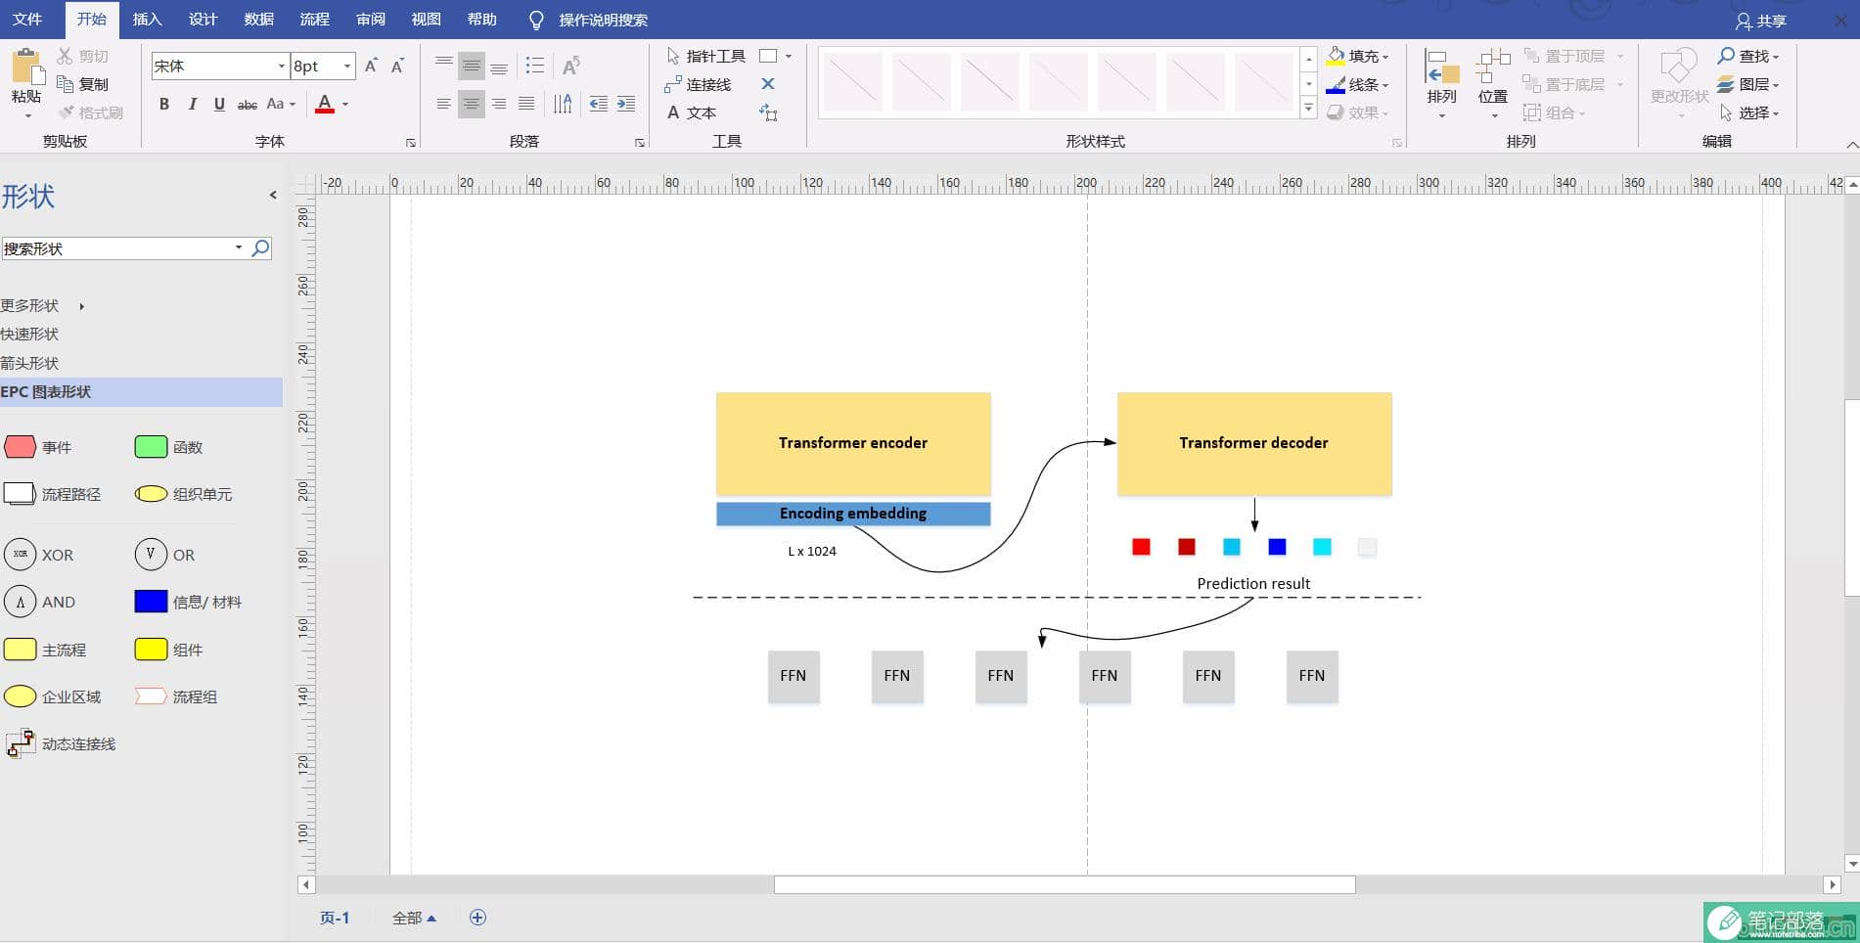This screenshot has height=943, width=1860.
Task: Click the connection point X tool
Action: coord(768,84)
